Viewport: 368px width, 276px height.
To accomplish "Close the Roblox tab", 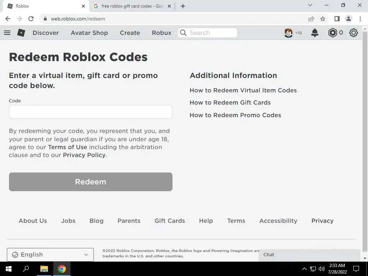I will point(83,6).
